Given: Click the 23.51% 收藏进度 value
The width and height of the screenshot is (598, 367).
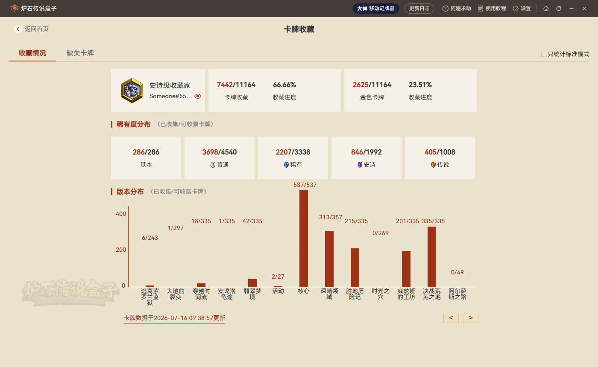Looking at the screenshot, I should tap(420, 84).
